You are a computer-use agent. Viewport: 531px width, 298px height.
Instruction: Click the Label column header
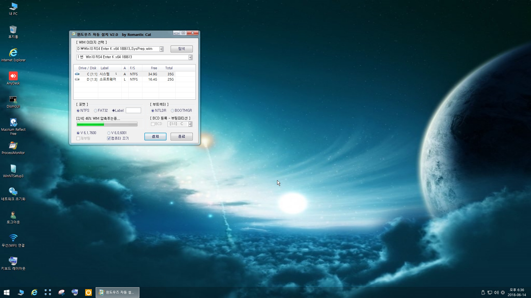pyautogui.click(x=110, y=68)
